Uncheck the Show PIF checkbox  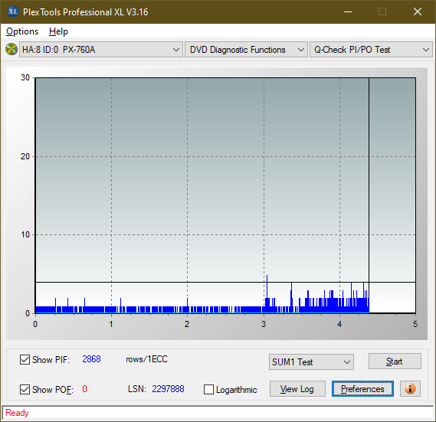pos(25,359)
